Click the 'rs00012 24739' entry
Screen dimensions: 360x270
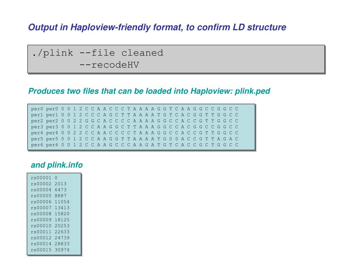pyautogui.click(x=50, y=238)
